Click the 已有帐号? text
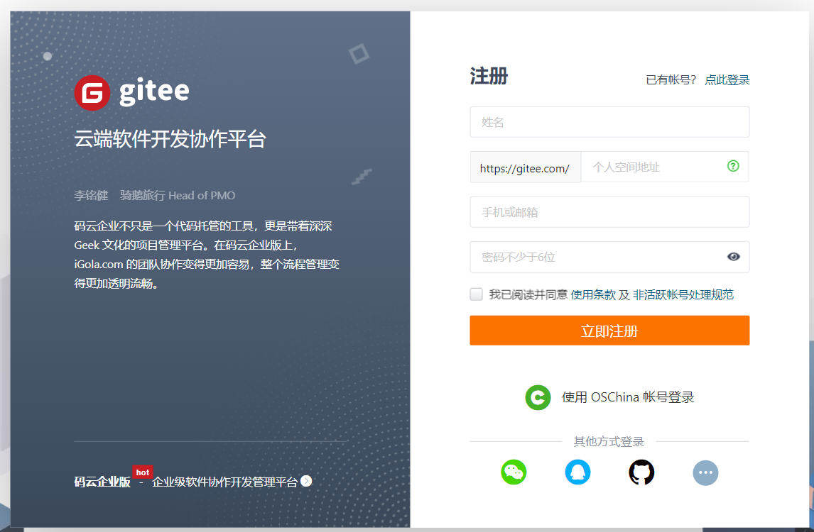The width and height of the screenshot is (814, 532). tap(671, 80)
